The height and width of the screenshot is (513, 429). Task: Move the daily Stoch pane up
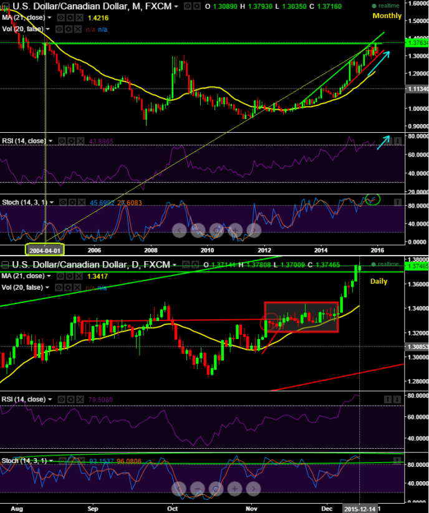tap(397, 461)
